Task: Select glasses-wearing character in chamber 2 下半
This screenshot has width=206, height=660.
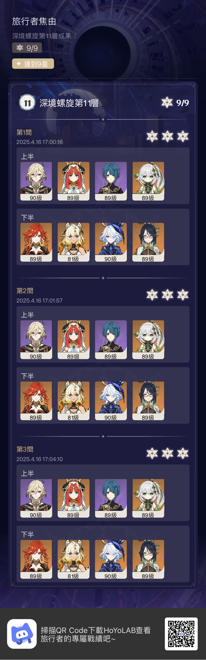Action: point(148,401)
